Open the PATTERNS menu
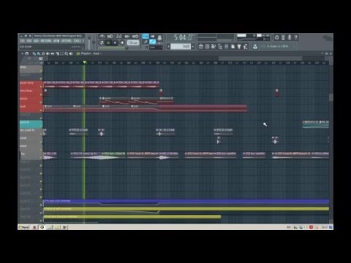The height and width of the screenshot is (263, 351). coord(46,41)
